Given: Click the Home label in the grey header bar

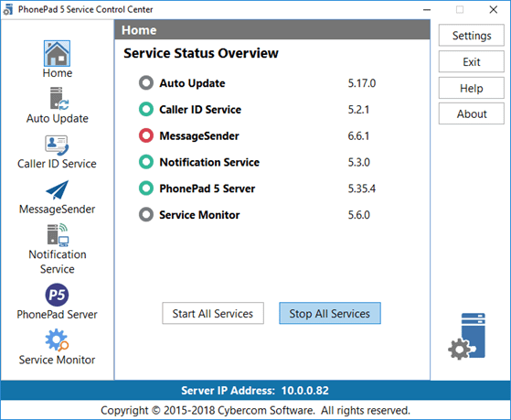Looking at the screenshot, I should (139, 30).
